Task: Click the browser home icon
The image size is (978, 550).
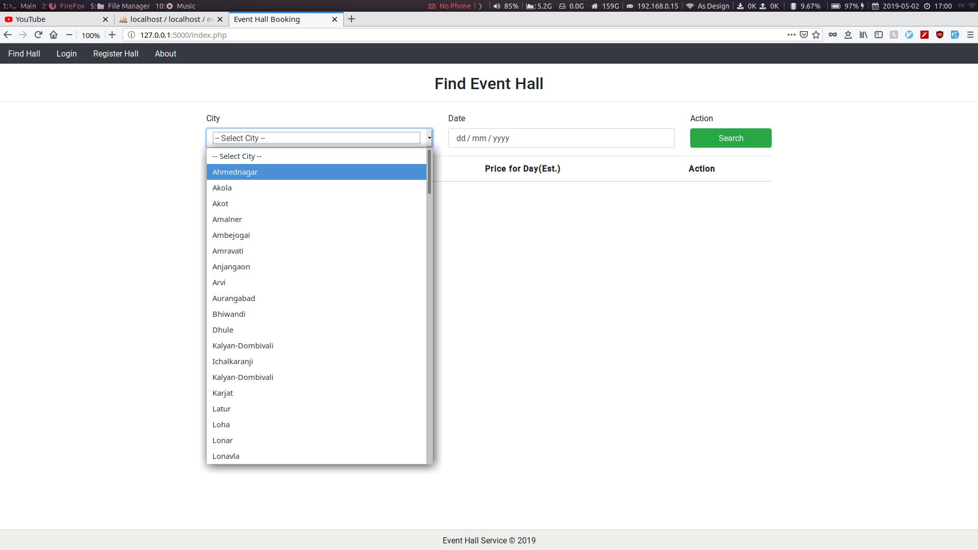Action: coord(53,35)
